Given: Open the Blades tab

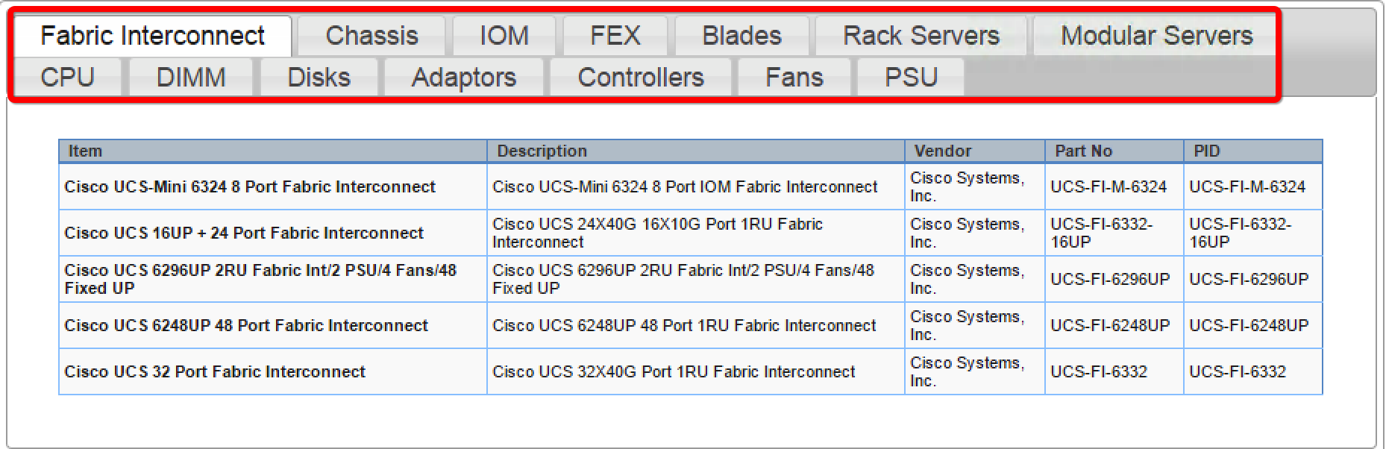Looking at the screenshot, I should tap(741, 36).
